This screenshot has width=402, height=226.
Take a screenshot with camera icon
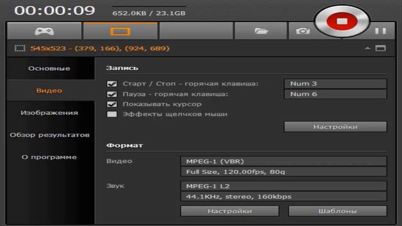(303, 31)
